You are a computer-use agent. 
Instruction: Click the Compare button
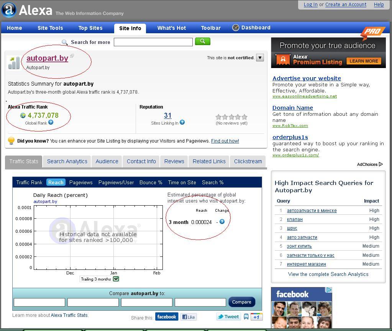click(242, 302)
